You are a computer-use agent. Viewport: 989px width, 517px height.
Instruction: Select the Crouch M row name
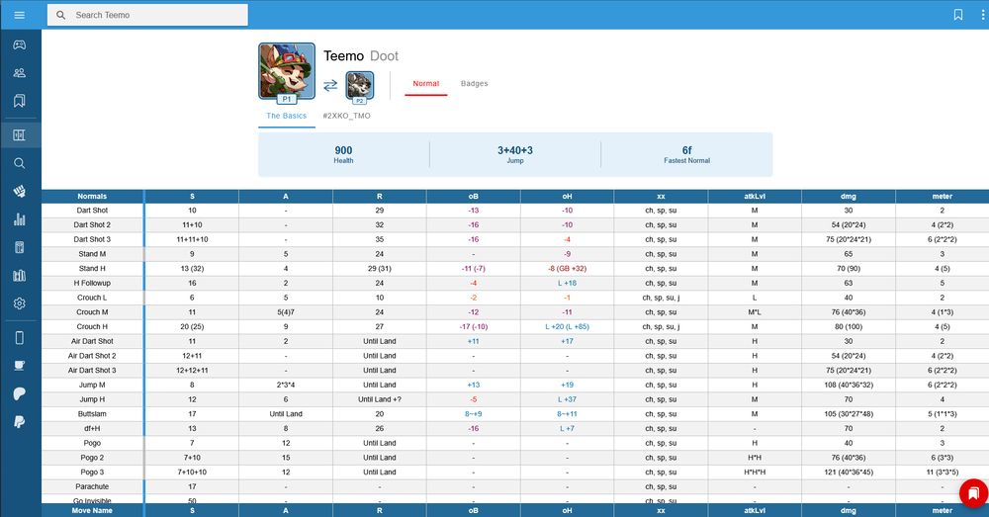pyautogui.click(x=92, y=312)
